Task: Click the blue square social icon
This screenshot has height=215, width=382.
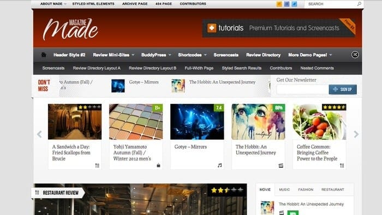Action: (x=286, y=4)
